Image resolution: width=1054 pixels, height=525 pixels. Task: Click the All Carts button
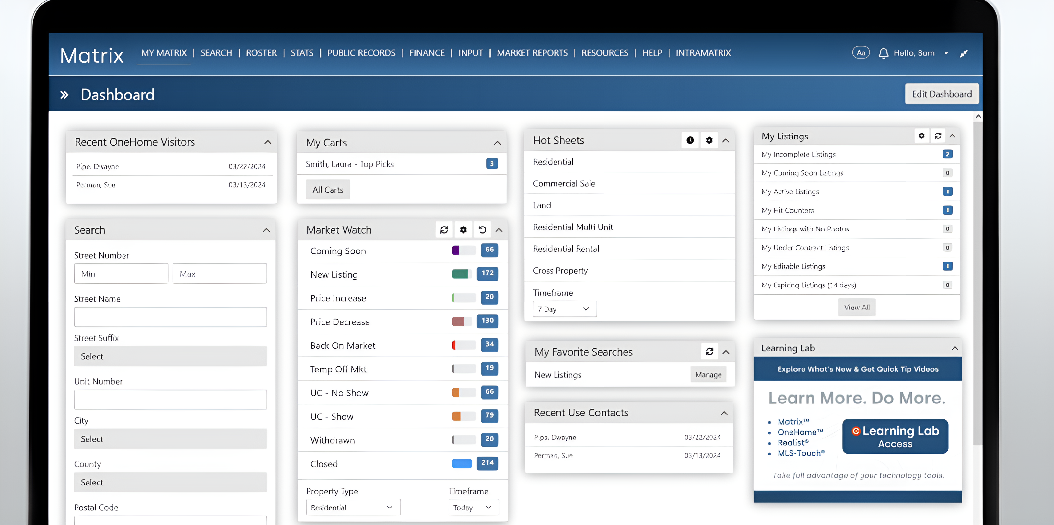coord(328,190)
